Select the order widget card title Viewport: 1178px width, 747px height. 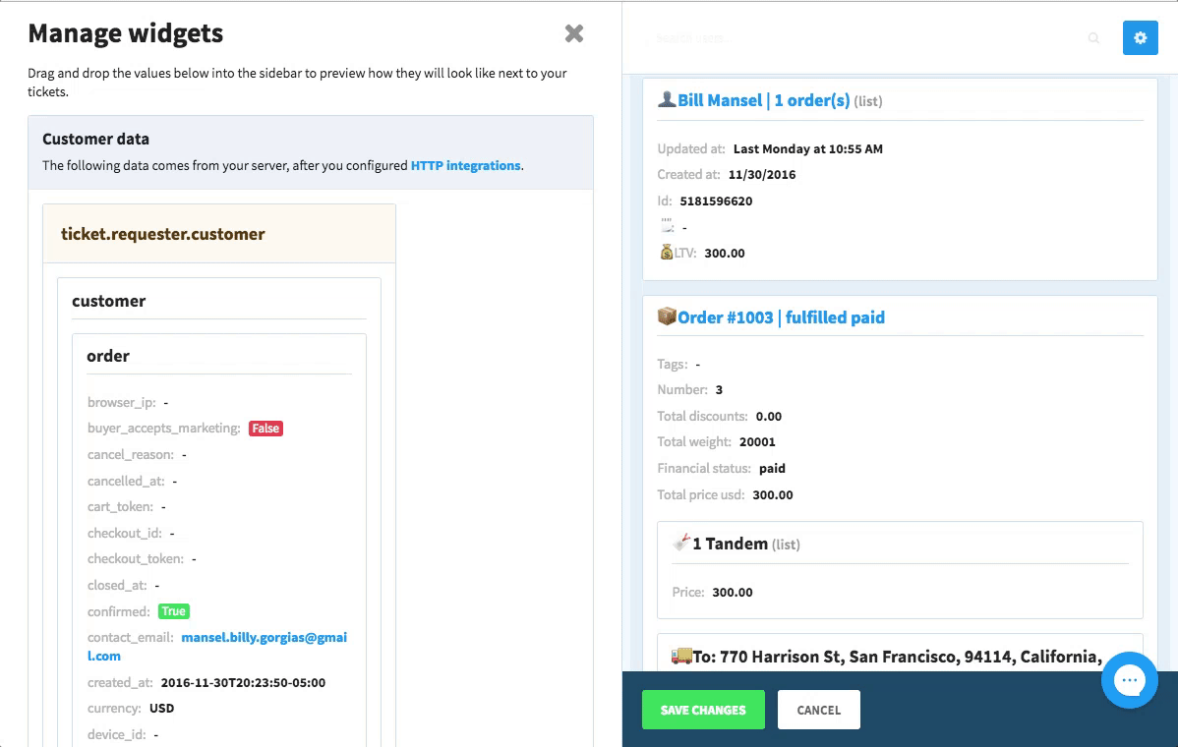click(108, 356)
